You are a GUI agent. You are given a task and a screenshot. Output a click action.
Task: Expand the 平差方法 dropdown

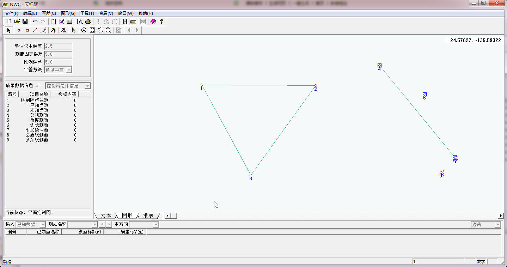[x=69, y=70]
